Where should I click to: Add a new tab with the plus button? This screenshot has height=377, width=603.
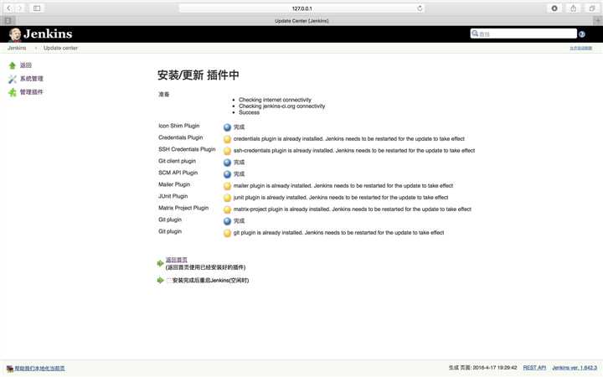pos(598,21)
